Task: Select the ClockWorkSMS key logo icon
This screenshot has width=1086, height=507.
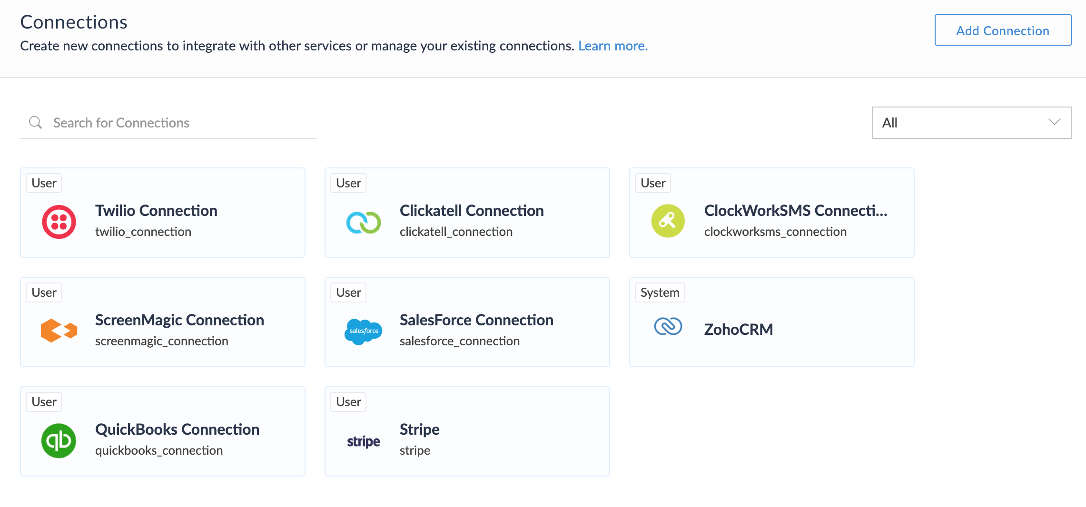Action: 668,221
